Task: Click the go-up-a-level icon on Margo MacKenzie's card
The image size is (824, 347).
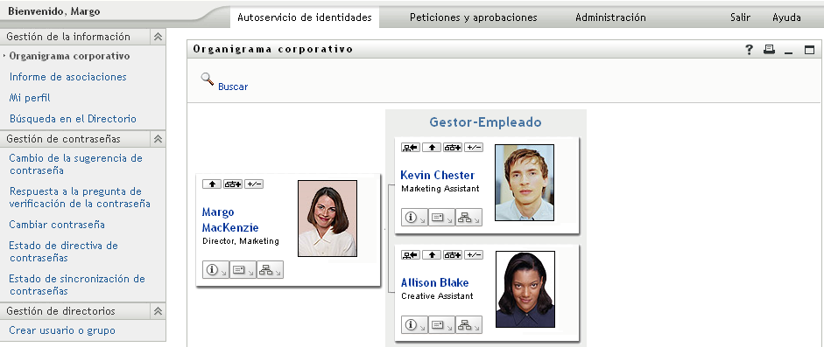Action: (x=212, y=184)
